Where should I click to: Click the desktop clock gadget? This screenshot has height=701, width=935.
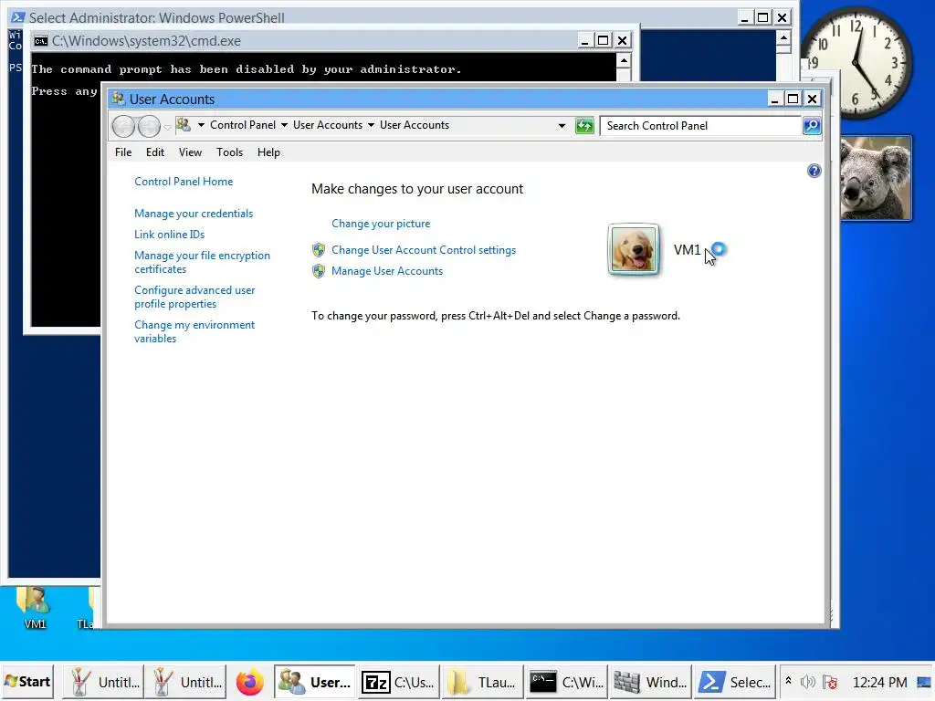point(856,63)
